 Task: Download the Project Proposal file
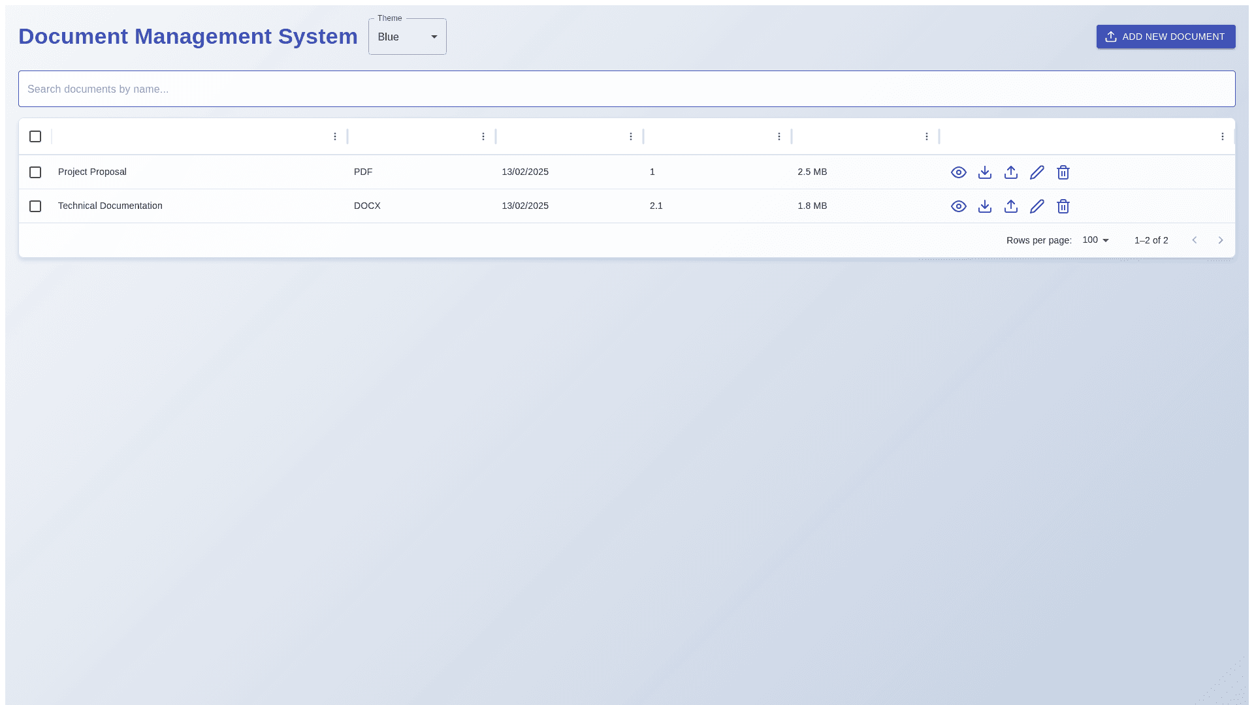[984, 172]
